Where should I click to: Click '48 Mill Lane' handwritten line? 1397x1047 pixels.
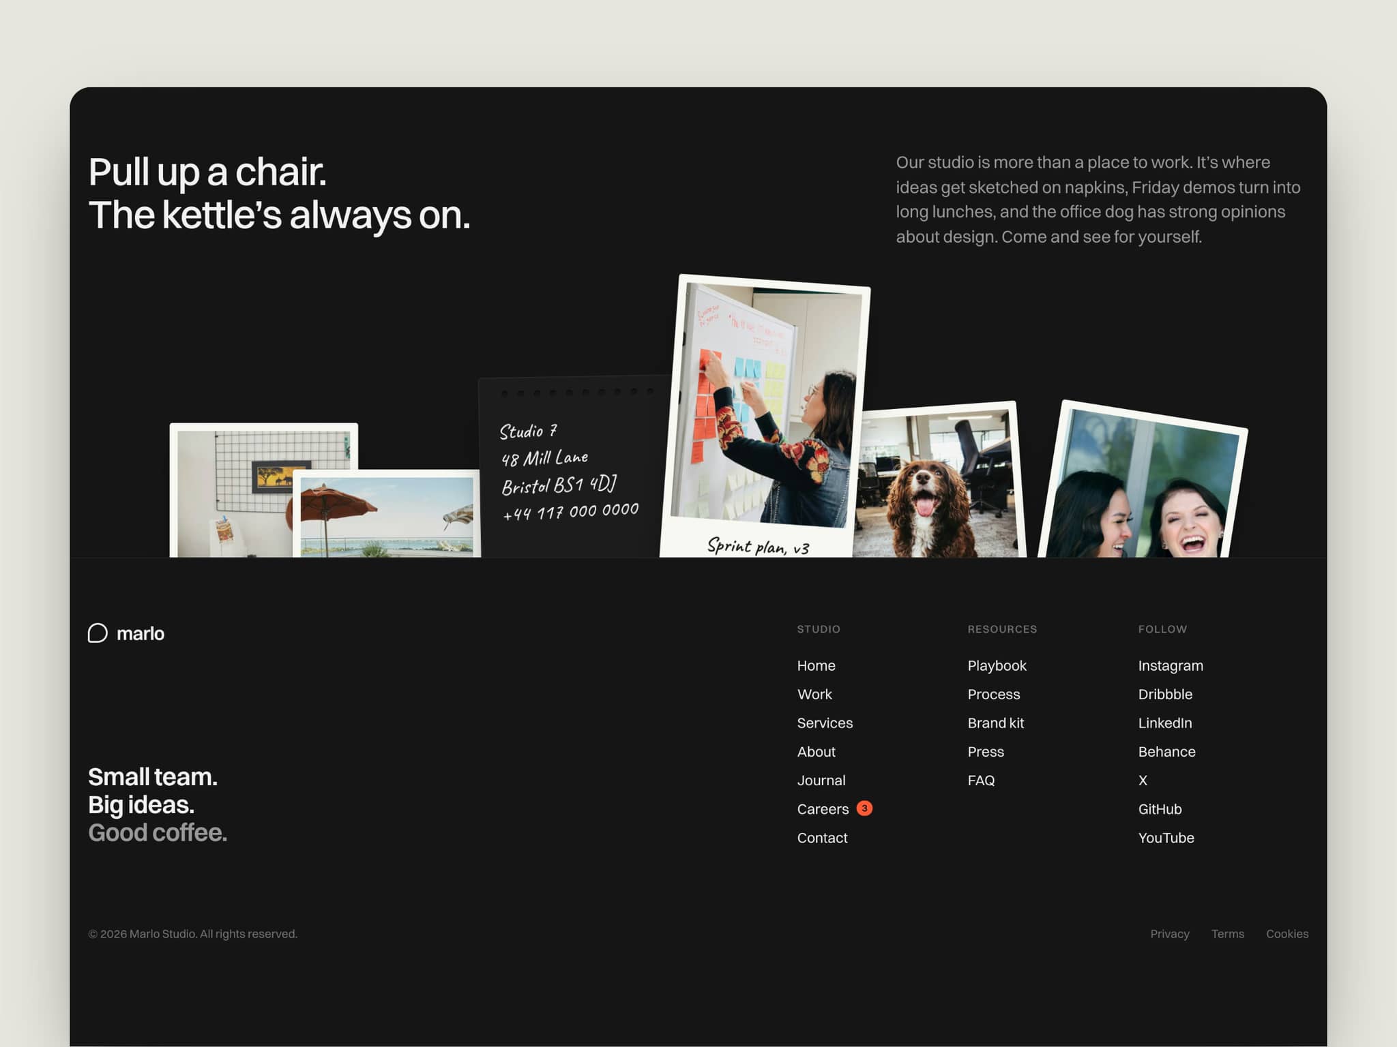tap(544, 458)
